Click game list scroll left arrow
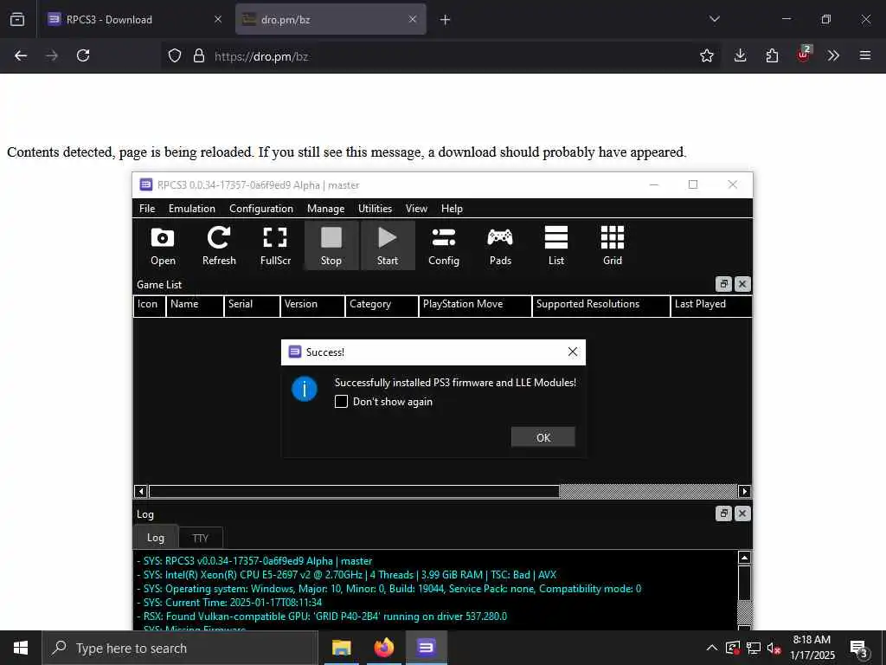This screenshot has height=665, width=886. tap(141, 491)
